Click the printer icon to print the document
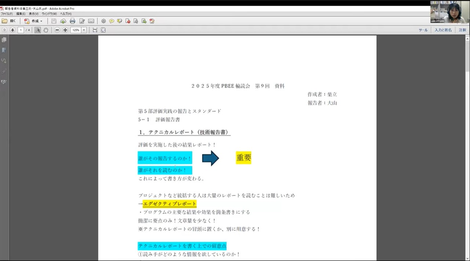The image size is (470, 261). [72, 21]
